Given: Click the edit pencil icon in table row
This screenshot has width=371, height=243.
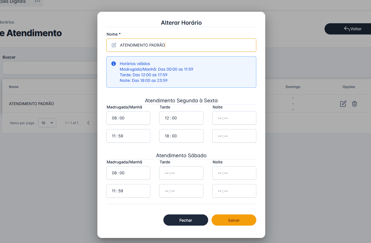Looking at the screenshot, I should (x=343, y=104).
